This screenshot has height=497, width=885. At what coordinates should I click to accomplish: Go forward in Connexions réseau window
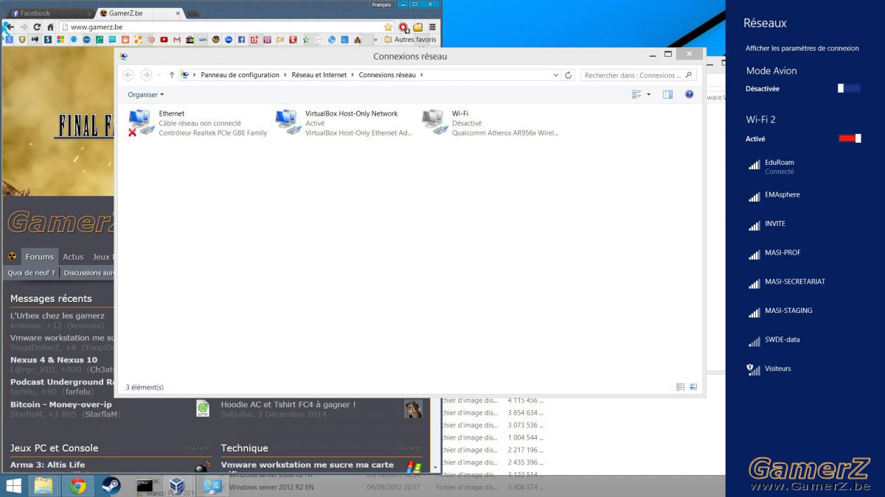coord(146,75)
